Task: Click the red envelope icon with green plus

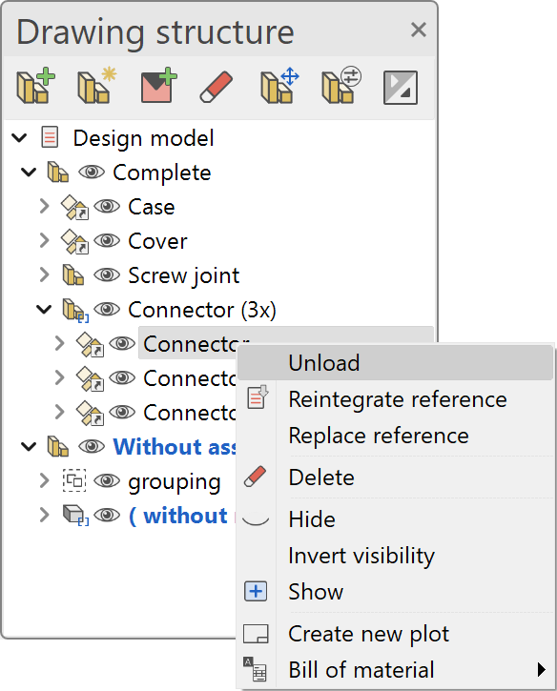Action: tap(158, 86)
